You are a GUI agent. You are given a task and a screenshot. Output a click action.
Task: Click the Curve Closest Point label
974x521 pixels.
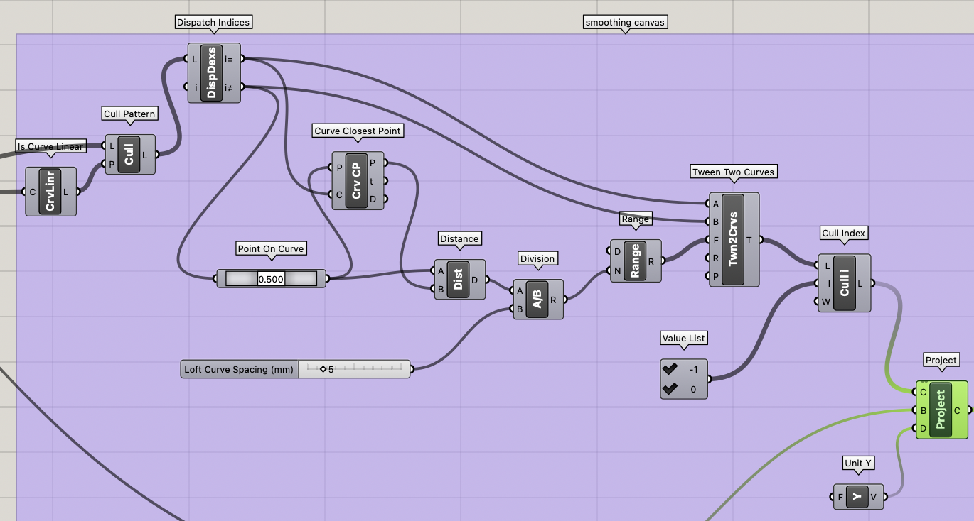pos(358,131)
